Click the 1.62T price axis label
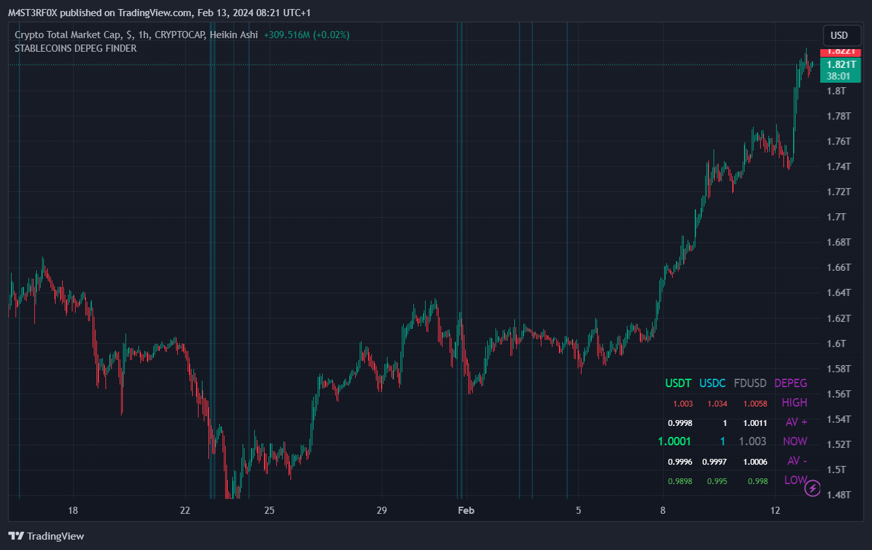This screenshot has width=872, height=550. pos(838,318)
